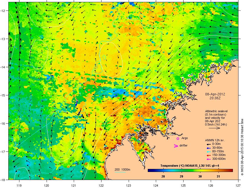Image resolution: width=244 pixels, height=188 pixels.
Task: Select the blue 30-80m arrow legend symbol
Action: 209,148
